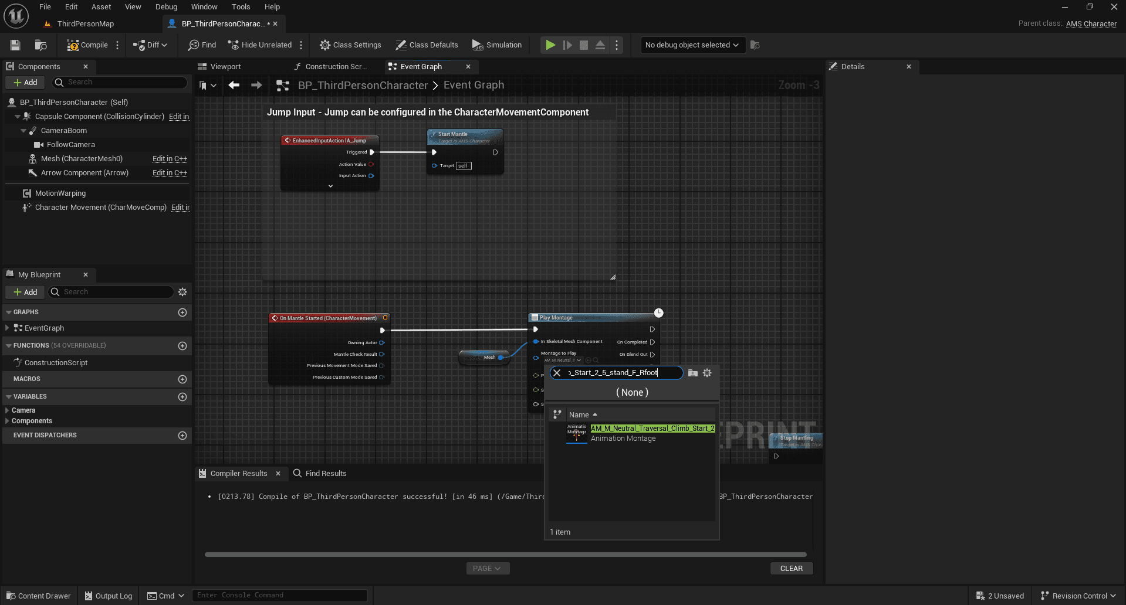Compile the blueprint
The image size is (1126, 605).
(87, 45)
